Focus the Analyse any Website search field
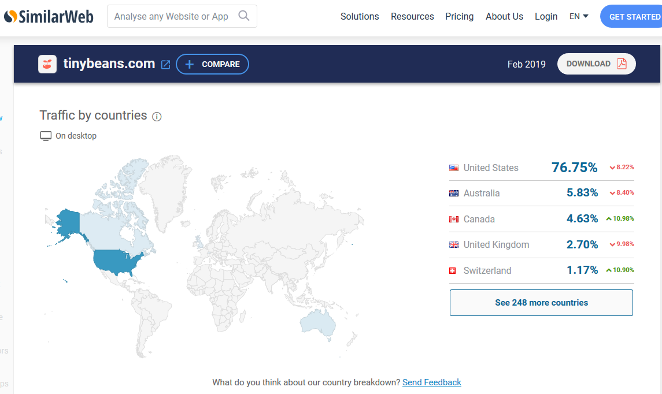662x394 pixels. (x=182, y=16)
